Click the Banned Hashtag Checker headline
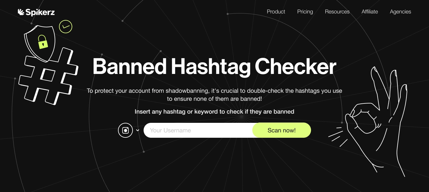 click(214, 66)
